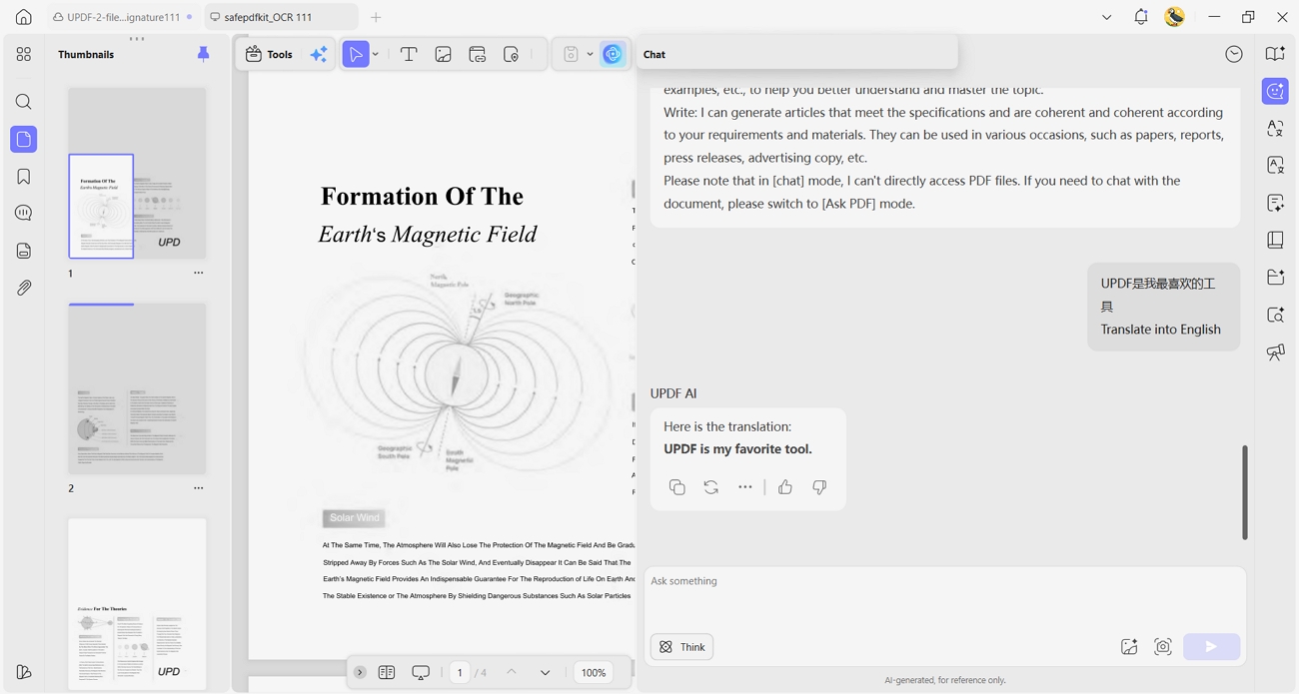Open the user profile avatar
1299x694 pixels.
pyautogui.click(x=1175, y=17)
